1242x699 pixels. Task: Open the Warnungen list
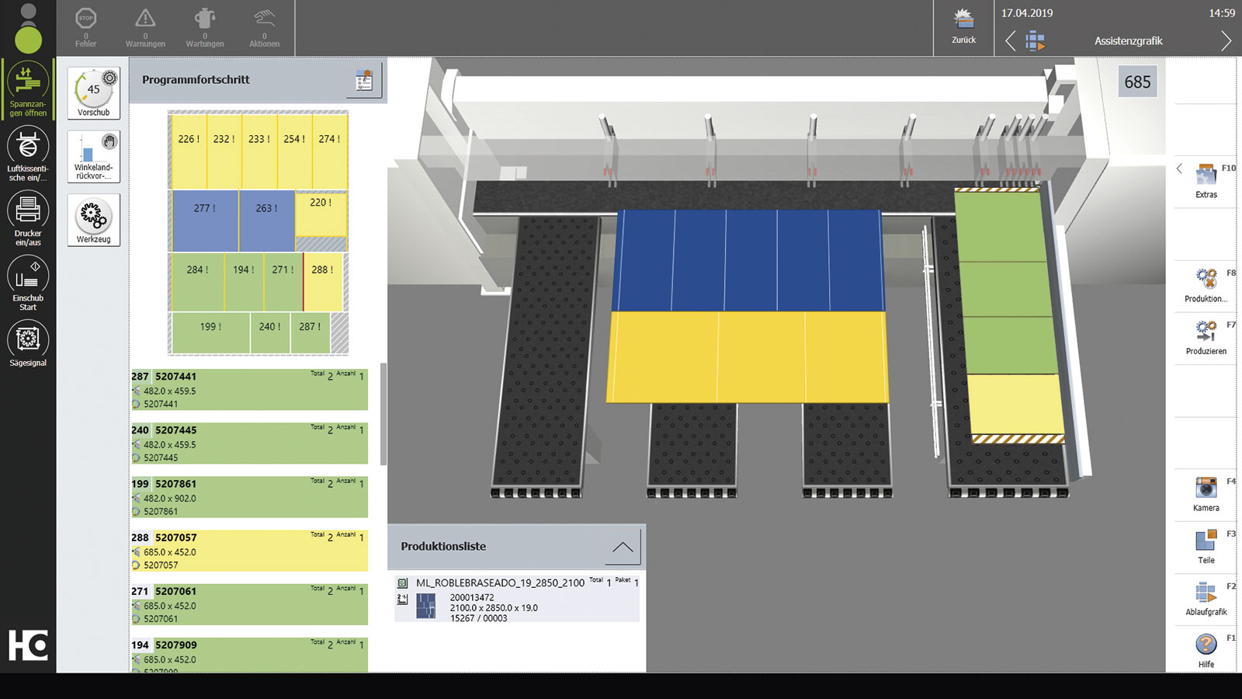coord(145,26)
